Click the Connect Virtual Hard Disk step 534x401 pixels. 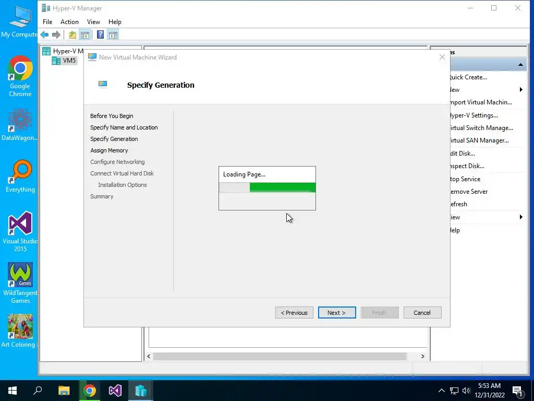[122, 173]
